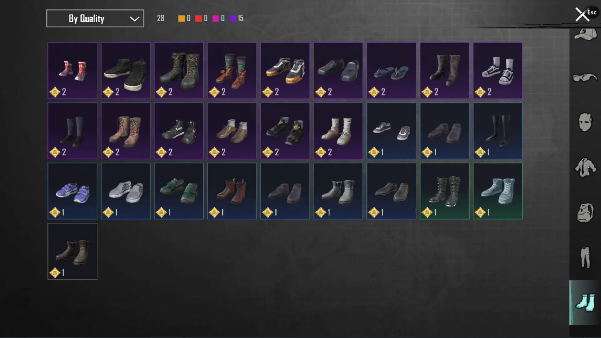The image size is (601, 338).
Task: Select the highlighted shoes category icon
Action: [585, 303]
